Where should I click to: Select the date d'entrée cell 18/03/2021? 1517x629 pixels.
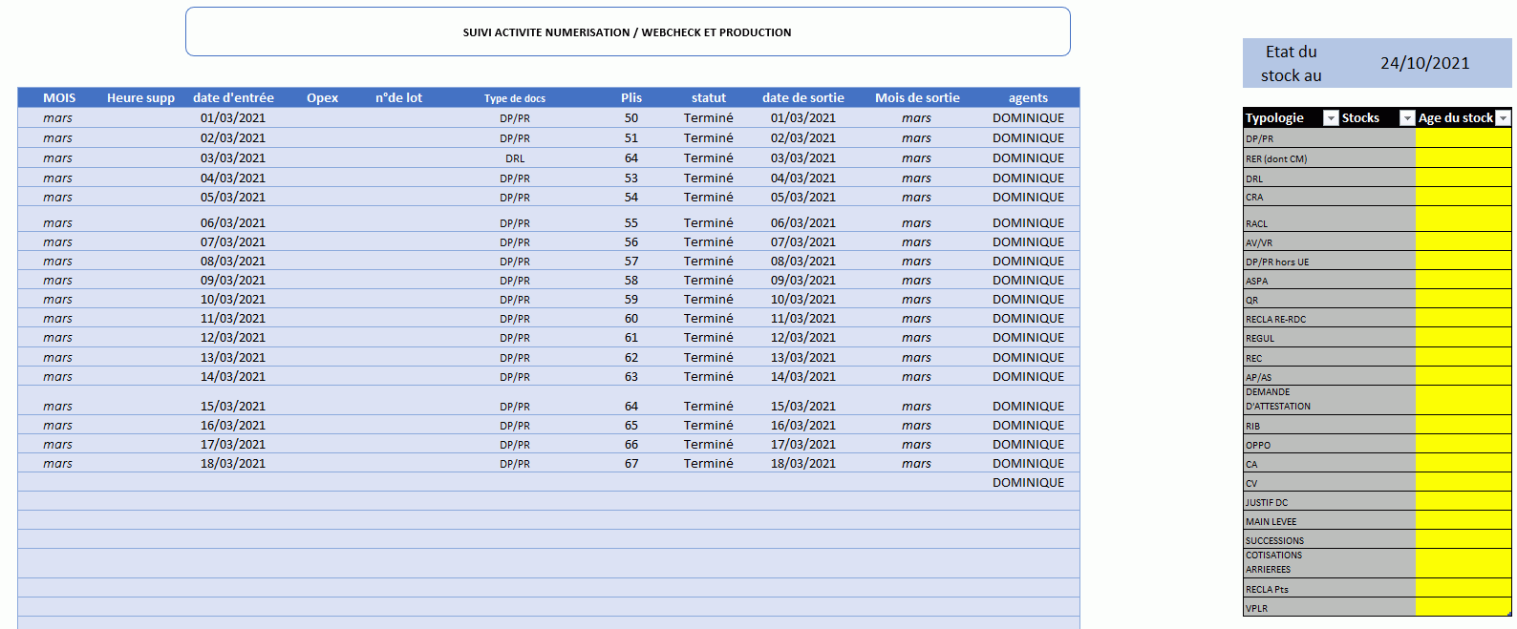coord(233,464)
